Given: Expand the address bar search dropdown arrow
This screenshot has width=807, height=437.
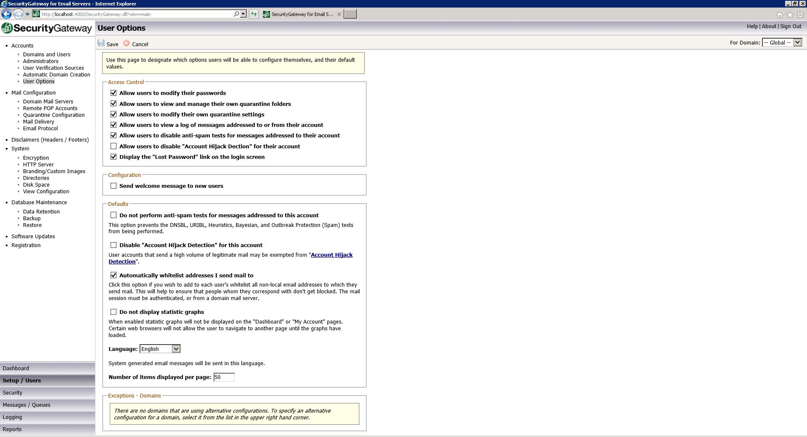Looking at the screenshot, I should coord(243,14).
